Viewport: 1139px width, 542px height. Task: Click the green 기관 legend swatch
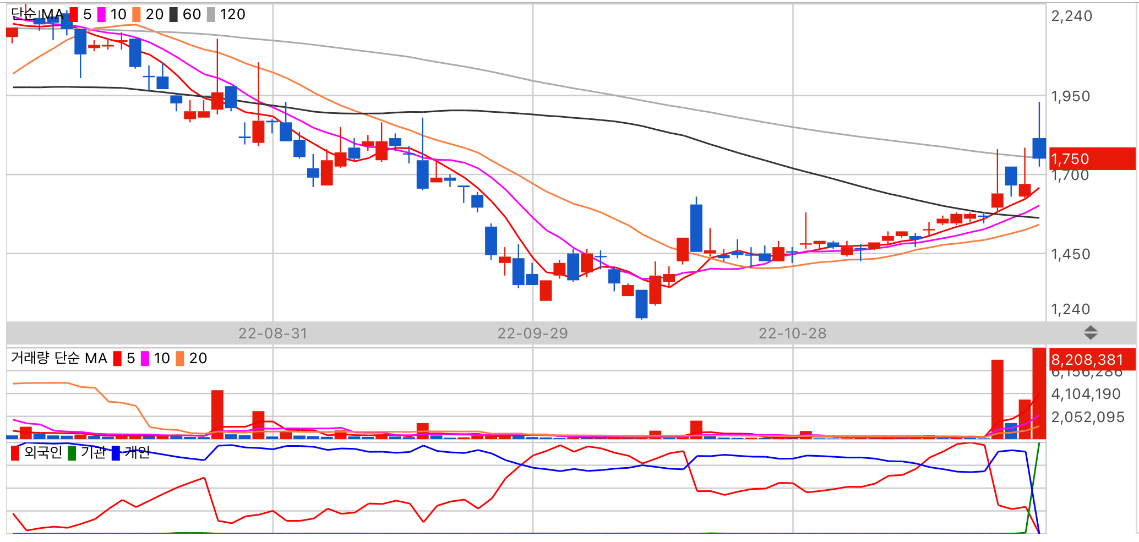coord(72,453)
